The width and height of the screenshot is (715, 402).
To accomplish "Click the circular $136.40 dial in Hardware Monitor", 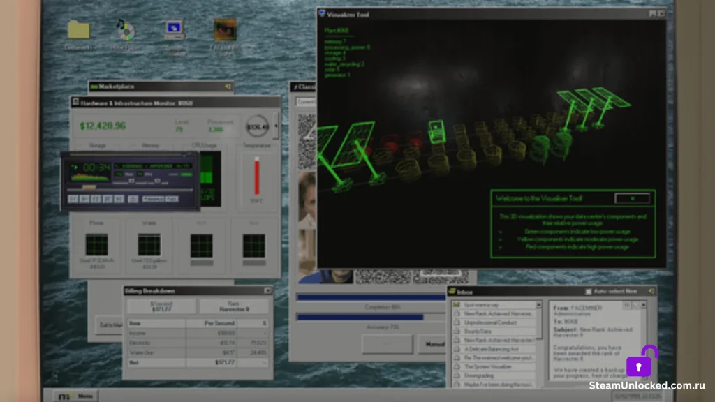I will (257, 127).
